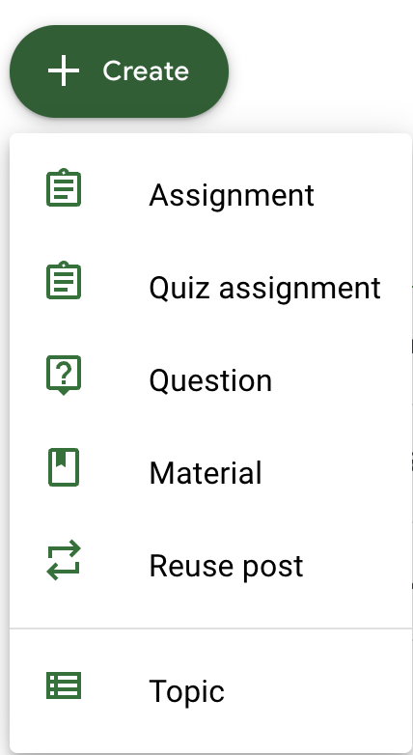The image size is (413, 755).
Task: Click the Reuse post arrows icon
Action: [64, 560]
